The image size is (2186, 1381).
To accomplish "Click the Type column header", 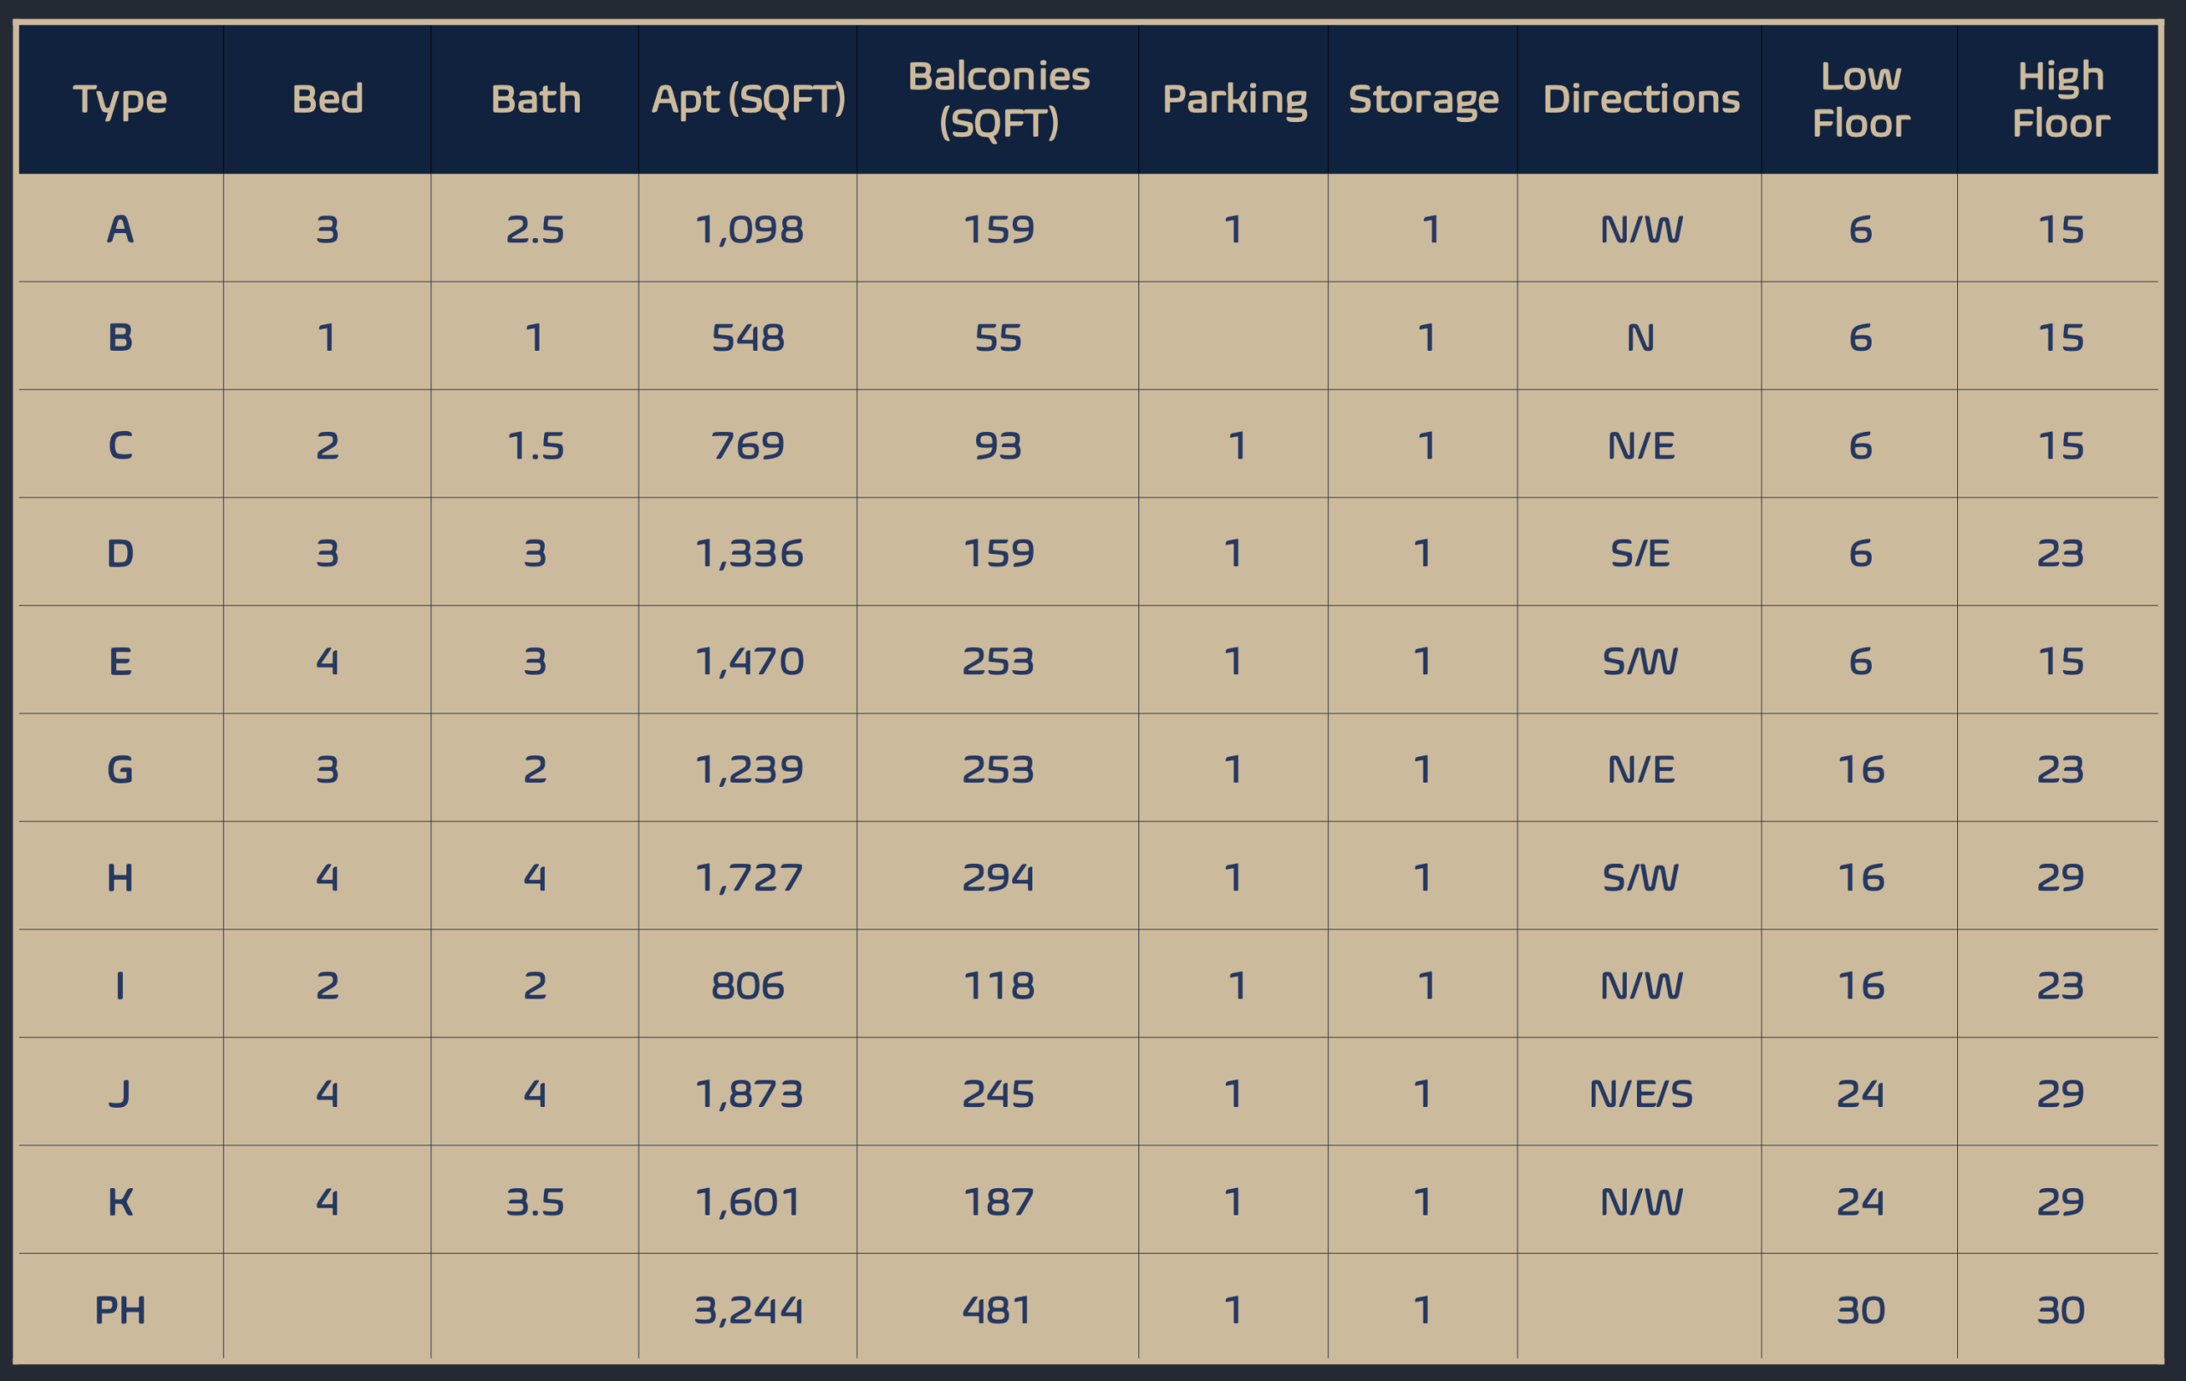I will [120, 99].
